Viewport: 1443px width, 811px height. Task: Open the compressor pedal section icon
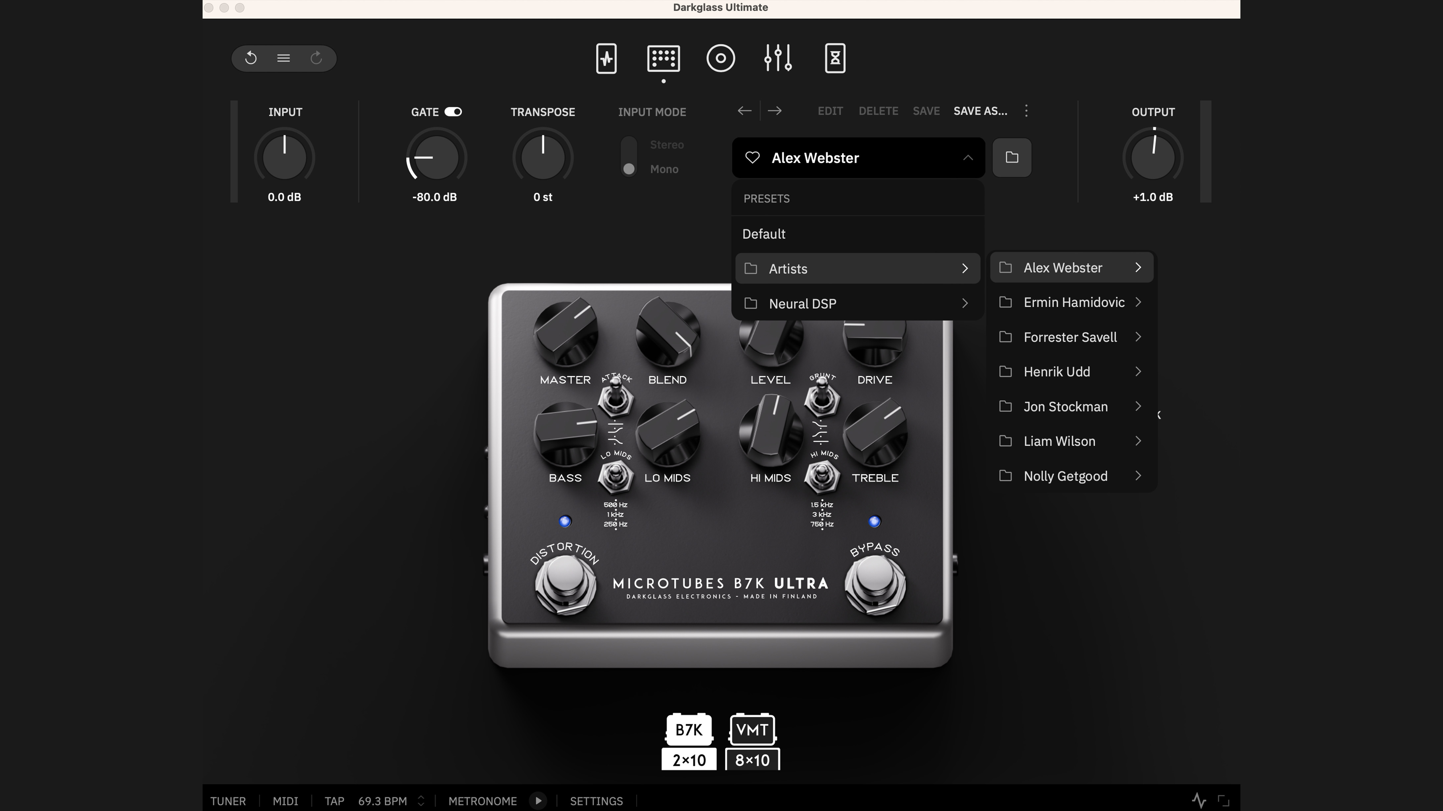(x=606, y=58)
